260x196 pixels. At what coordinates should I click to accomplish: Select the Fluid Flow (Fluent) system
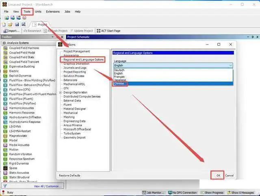[21, 99]
